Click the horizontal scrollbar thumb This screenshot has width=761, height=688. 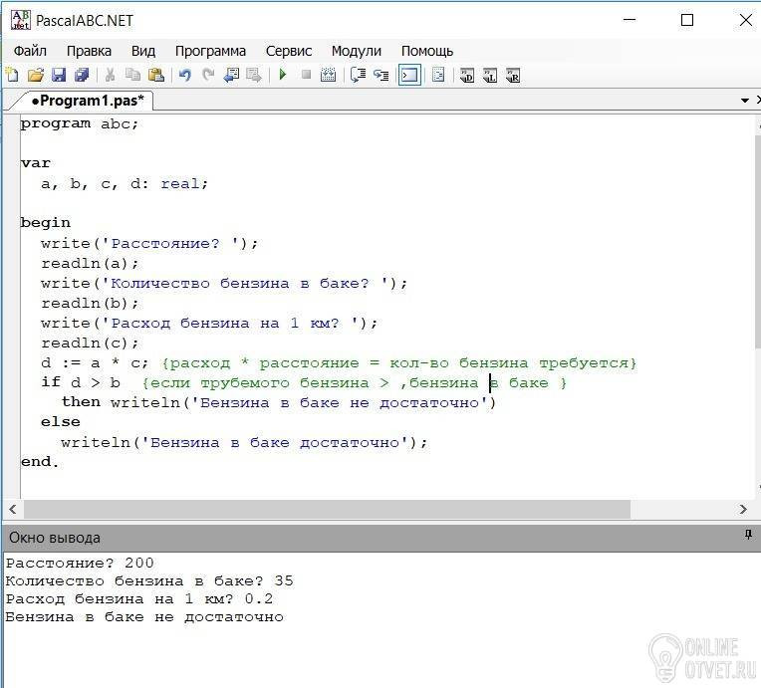click(x=327, y=509)
